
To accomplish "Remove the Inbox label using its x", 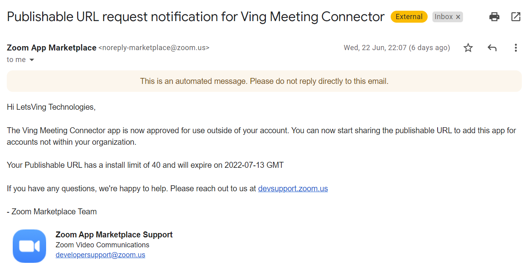I will point(458,17).
